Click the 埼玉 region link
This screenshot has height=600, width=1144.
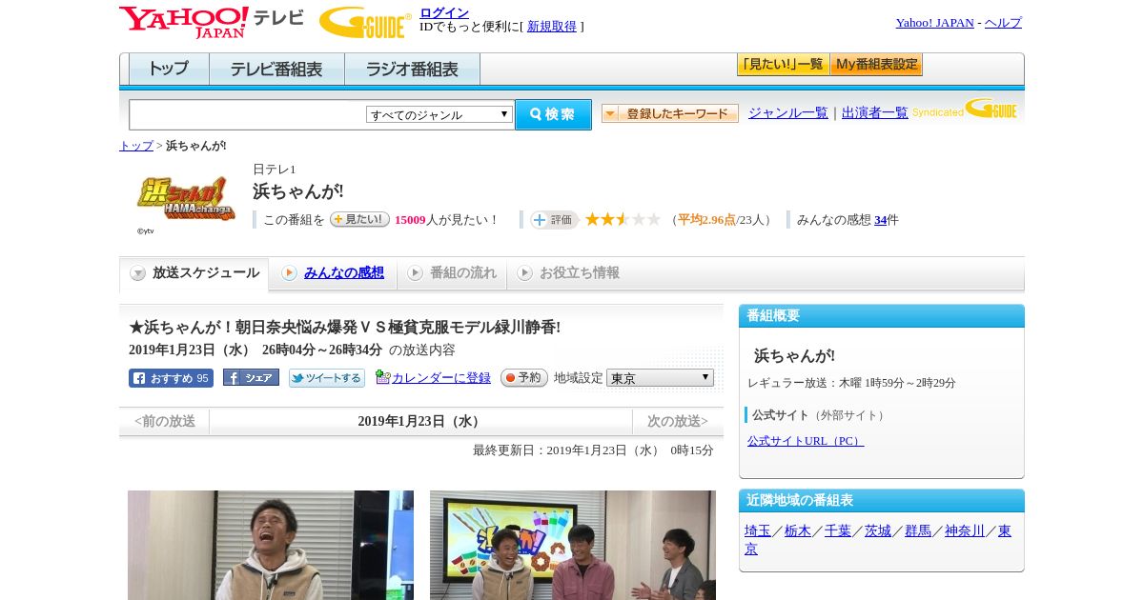coord(758,530)
